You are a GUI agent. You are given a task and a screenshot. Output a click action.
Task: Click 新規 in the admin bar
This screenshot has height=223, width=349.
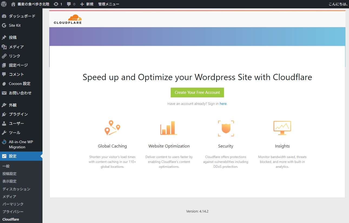(90, 4)
